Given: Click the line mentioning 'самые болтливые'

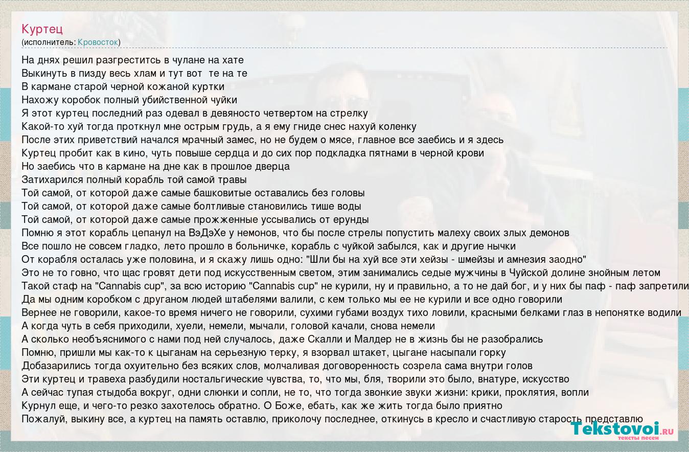Looking at the screenshot, I should click(x=191, y=206).
